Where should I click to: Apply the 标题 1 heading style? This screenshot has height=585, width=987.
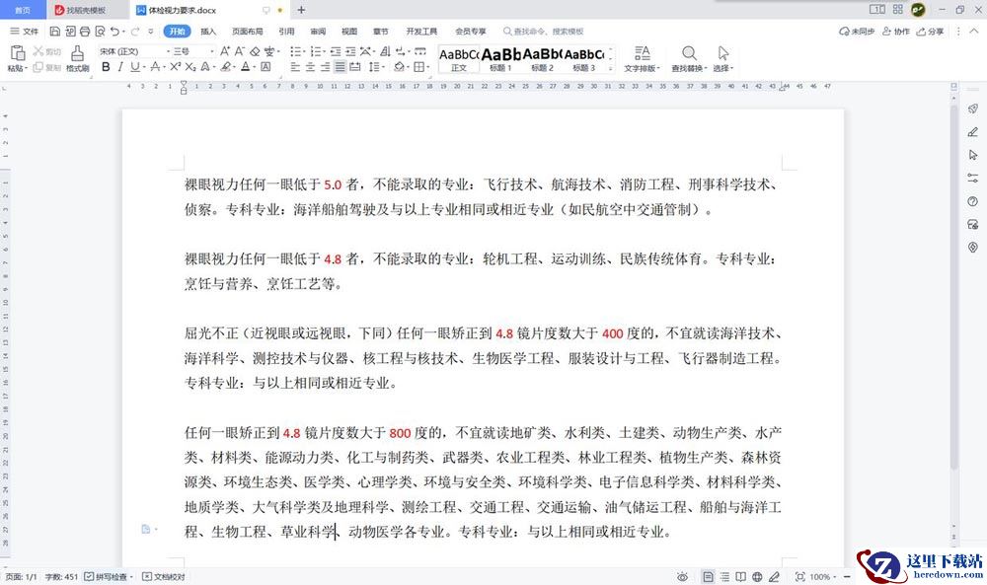[x=500, y=59]
